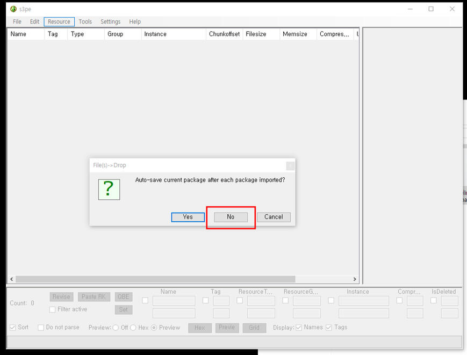This screenshot has height=355, width=467.
Task: Choose Yes to auto-save each package
Action: tap(188, 217)
